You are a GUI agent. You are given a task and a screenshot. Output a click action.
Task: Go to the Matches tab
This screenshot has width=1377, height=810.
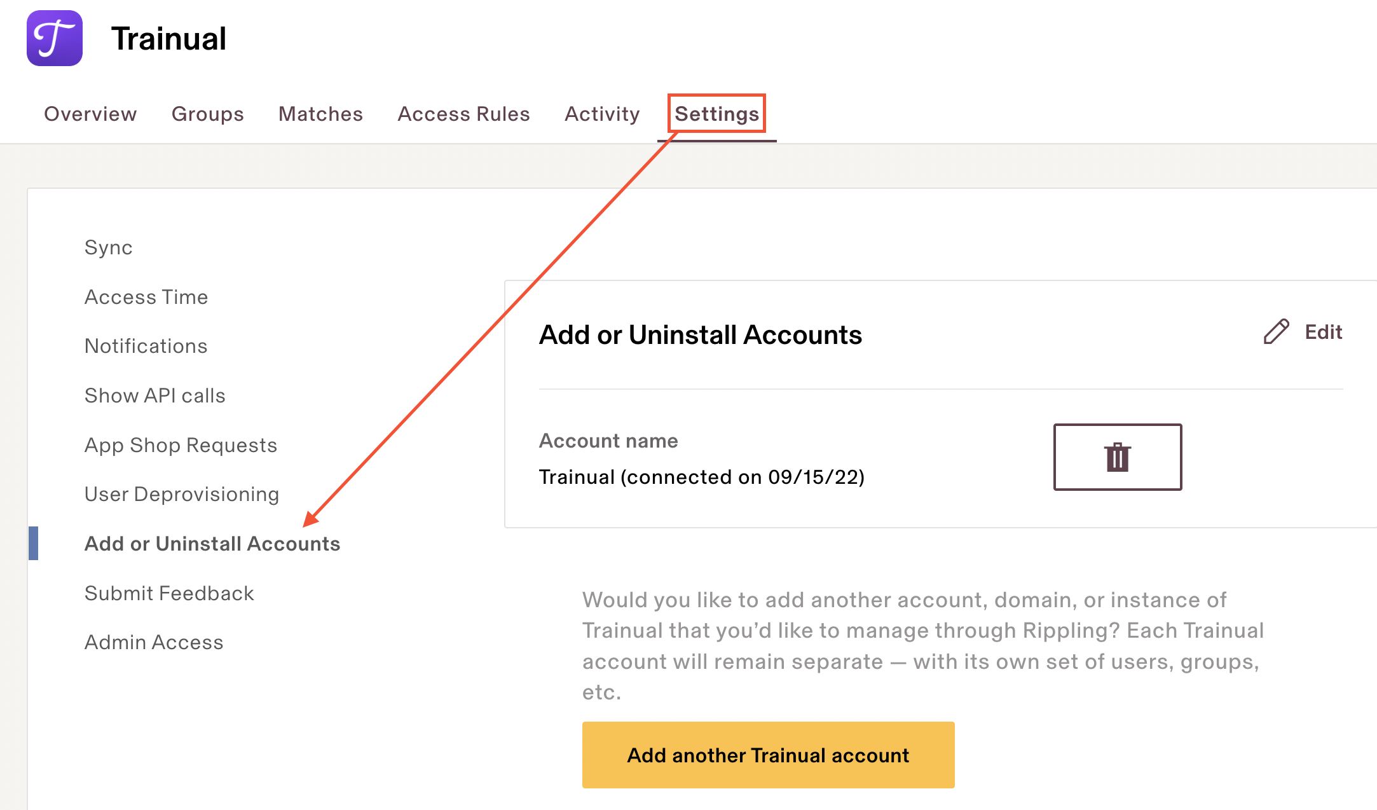pyautogui.click(x=320, y=114)
